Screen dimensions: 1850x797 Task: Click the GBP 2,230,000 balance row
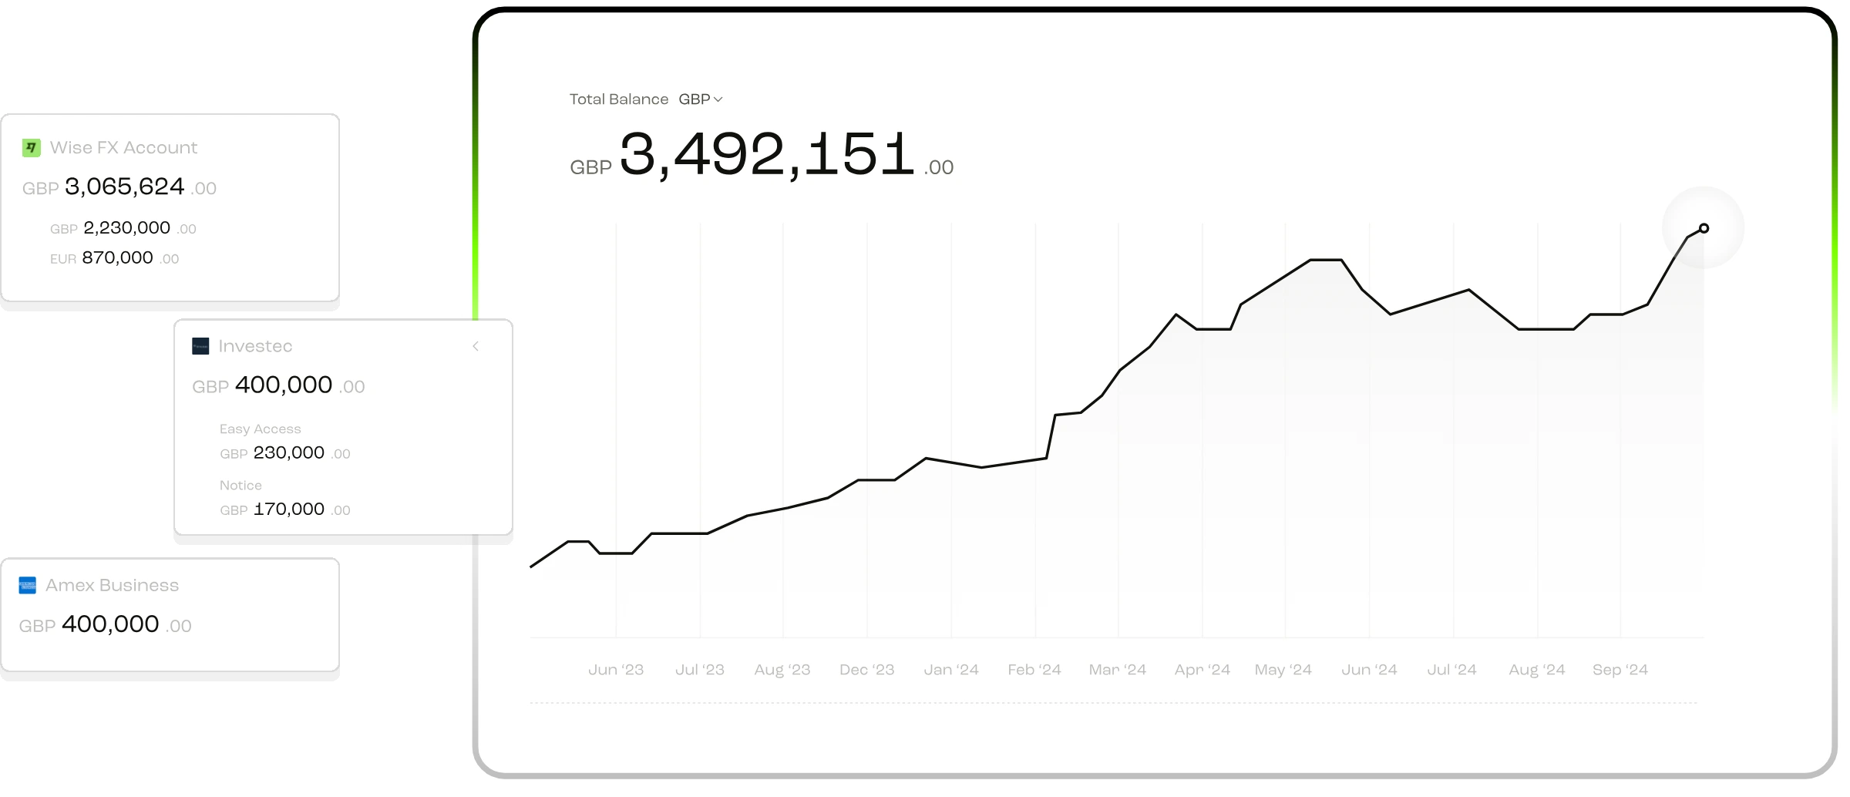point(123,228)
